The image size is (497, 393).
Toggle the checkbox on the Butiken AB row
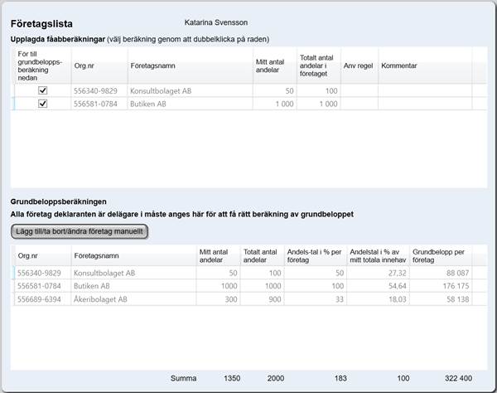[42, 104]
